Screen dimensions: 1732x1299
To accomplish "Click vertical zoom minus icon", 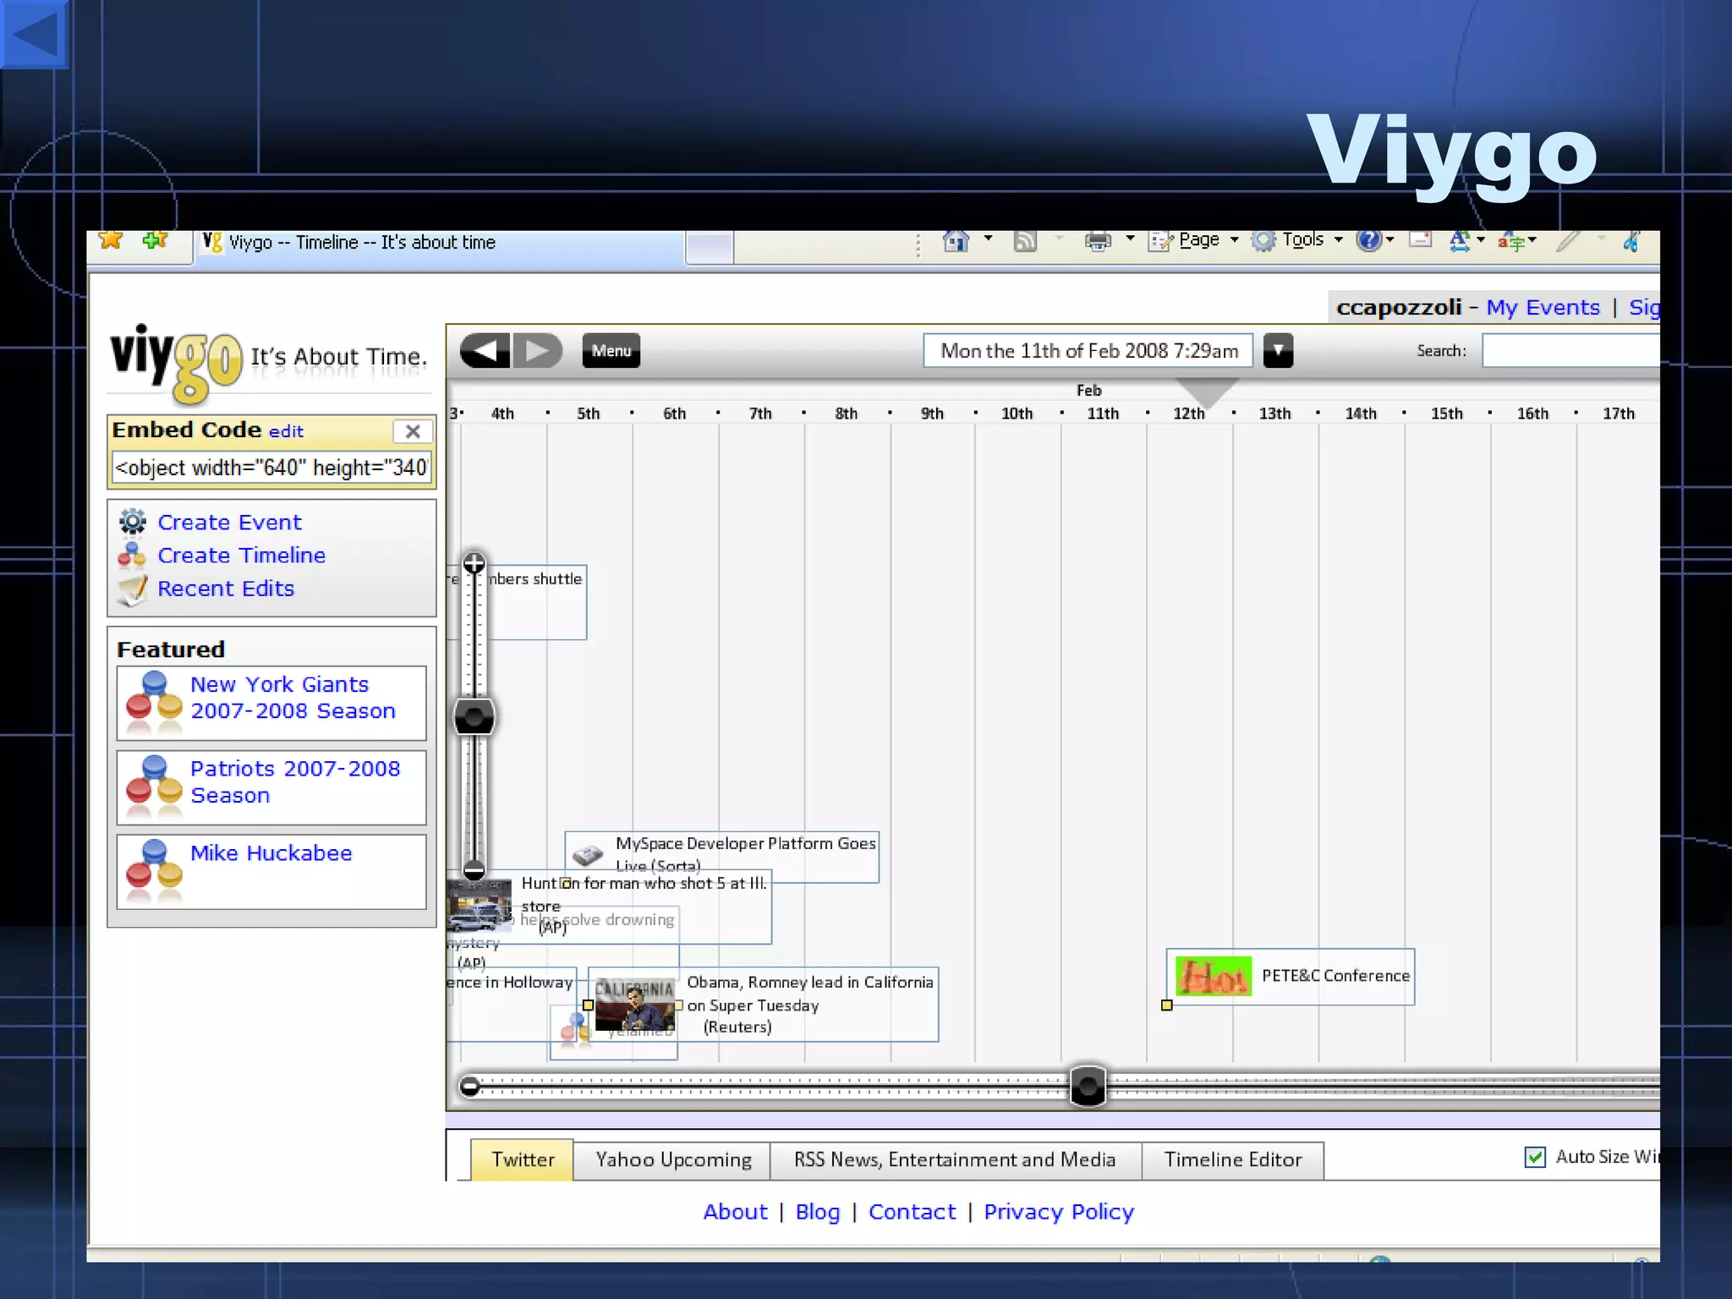I will (474, 869).
